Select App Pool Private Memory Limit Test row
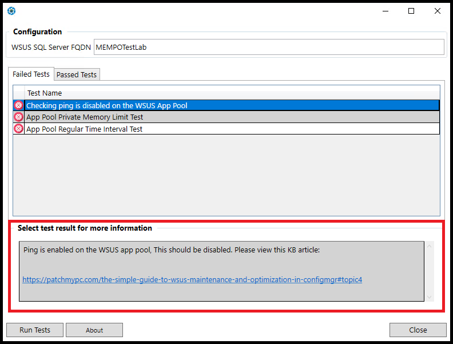This screenshot has width=453, height=344. pos(229,117)
